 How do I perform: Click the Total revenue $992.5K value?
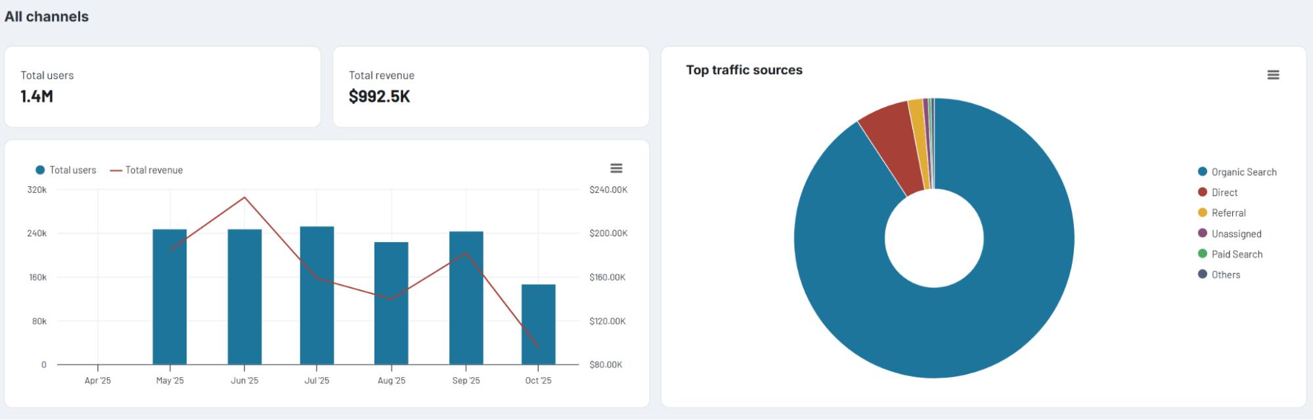380,96
